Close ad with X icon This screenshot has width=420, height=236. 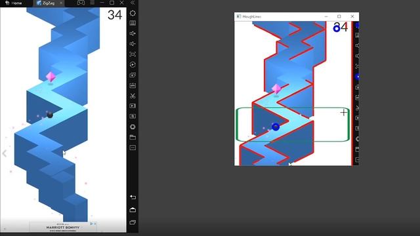coord(94,224)
